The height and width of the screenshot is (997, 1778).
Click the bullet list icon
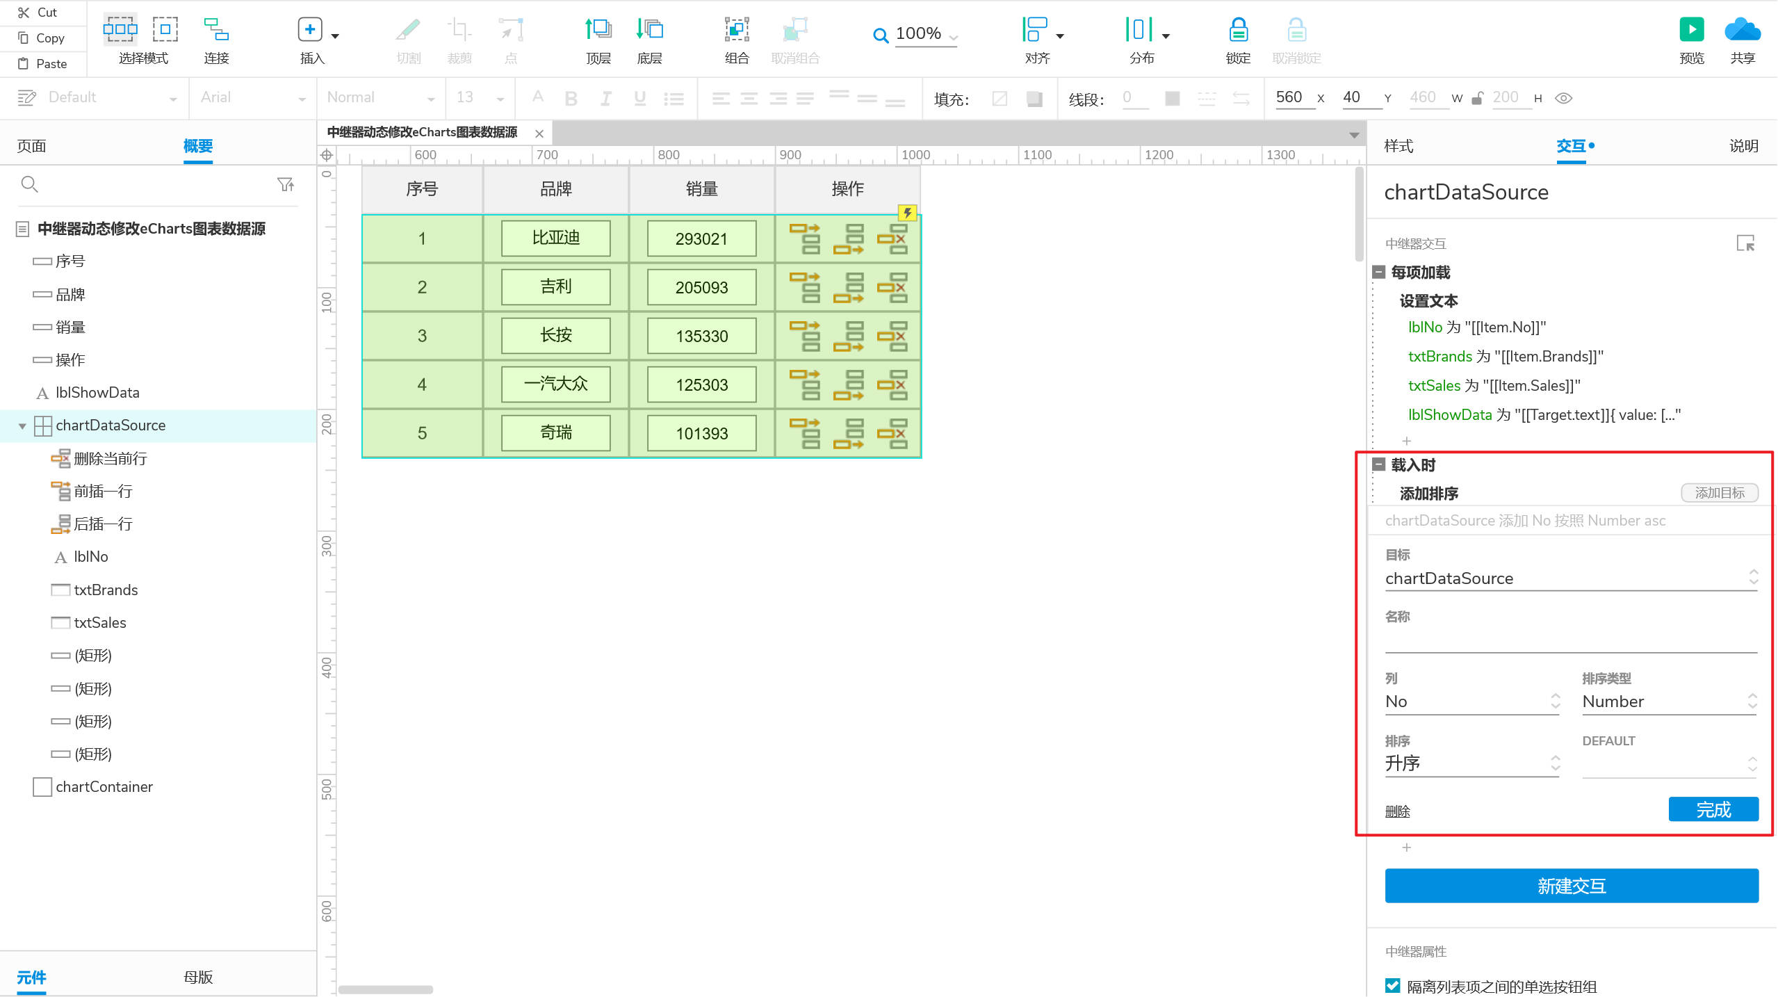674,99
